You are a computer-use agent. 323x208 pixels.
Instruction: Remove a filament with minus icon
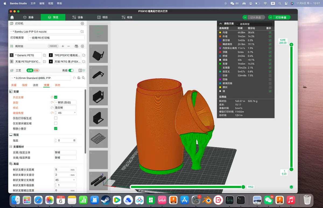click(x=69, y=46)
